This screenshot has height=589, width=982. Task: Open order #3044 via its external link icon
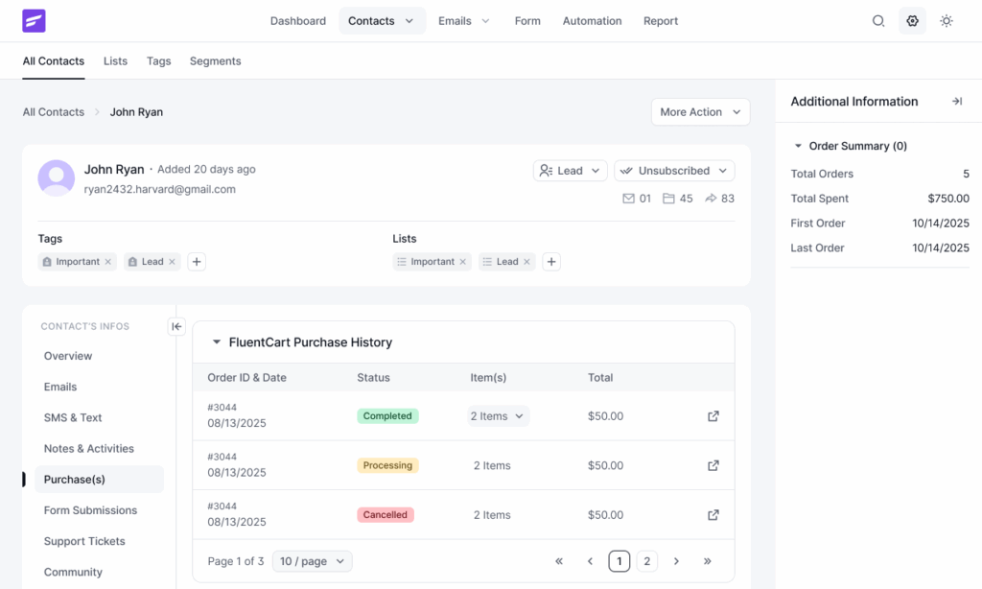(x=713, y=415)
